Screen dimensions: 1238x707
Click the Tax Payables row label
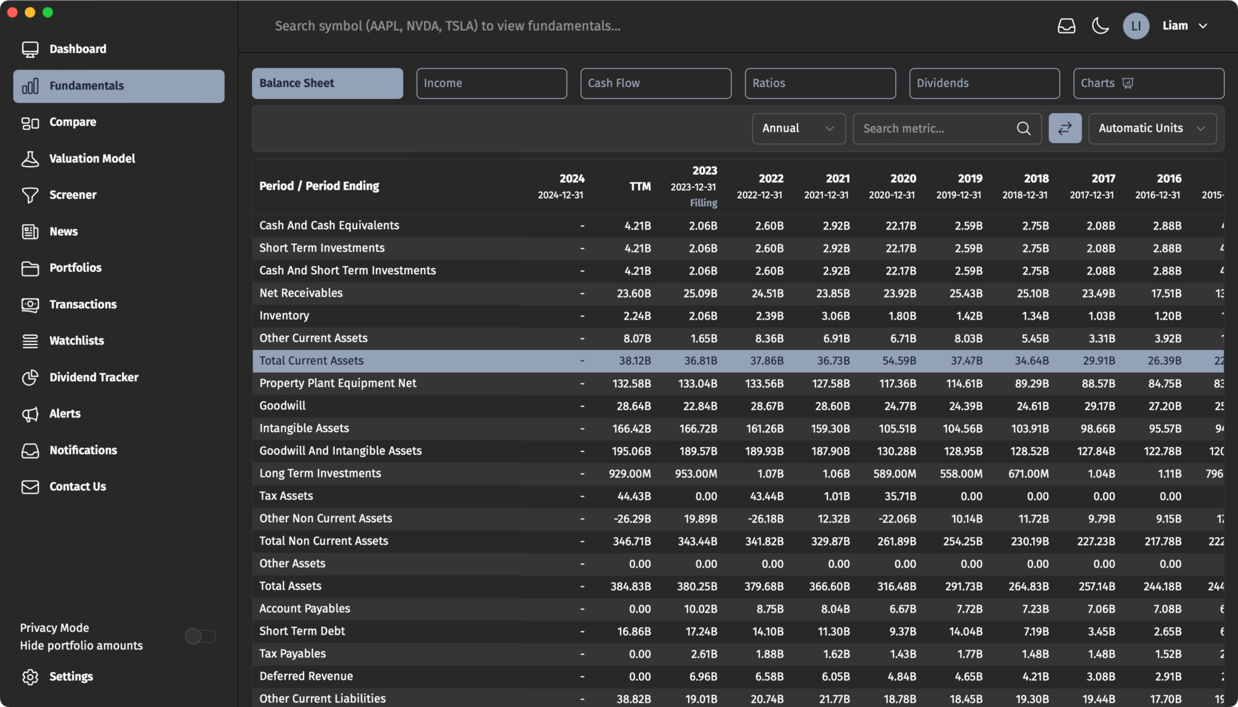293,654
